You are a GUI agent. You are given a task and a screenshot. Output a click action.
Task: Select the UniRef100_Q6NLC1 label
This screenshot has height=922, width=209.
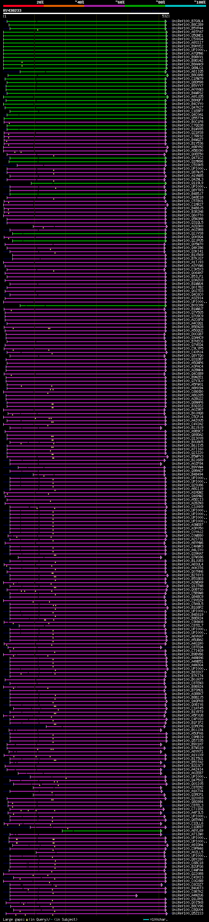pyautogui.click(x=187, y=68)
